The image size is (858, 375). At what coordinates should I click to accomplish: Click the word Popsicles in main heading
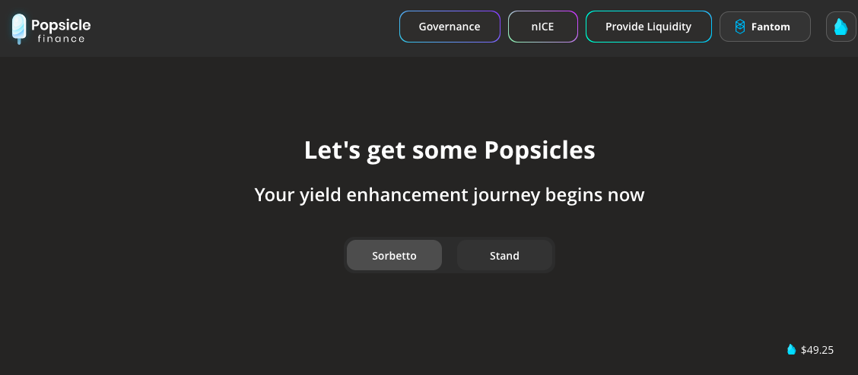539,151
